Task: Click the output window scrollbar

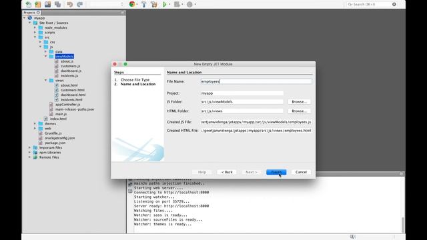Action: 403,225
